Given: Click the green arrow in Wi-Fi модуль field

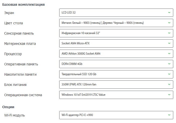Looking at the screenshot, I should click(169, 115).
